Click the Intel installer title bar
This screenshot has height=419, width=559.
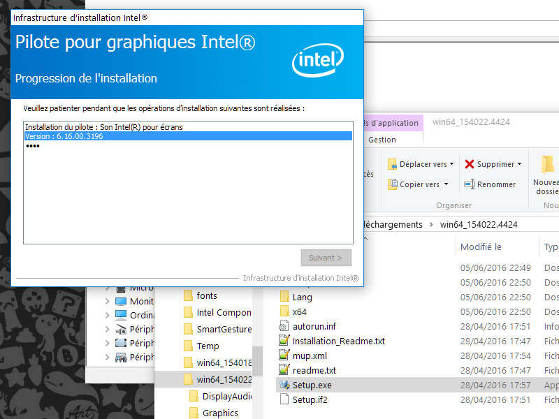187,17
